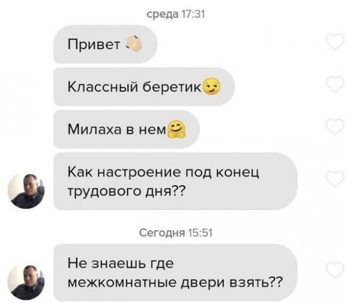The height and width of the screenshot is (303, 348).
Task: Click the "Сегодня 15:51" timestamp
Action: [176, 233]
